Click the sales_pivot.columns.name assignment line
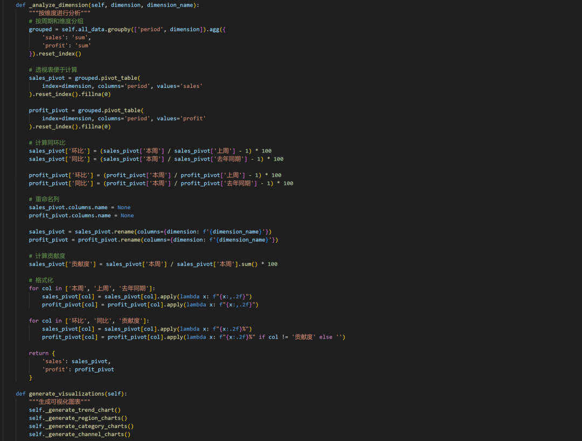The width and height of the screenshot is (582, 441). [x=79, y=207]
